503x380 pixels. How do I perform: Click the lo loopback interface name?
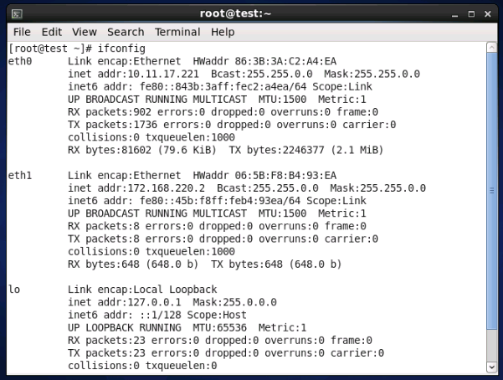(x=14, y=289)
